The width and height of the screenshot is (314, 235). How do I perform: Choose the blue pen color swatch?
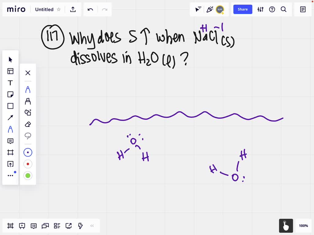click(x=28, y=152)
